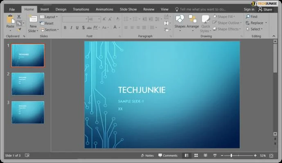Toggle Underline formatting
282x163 pixels.
(x=77, y=28)
